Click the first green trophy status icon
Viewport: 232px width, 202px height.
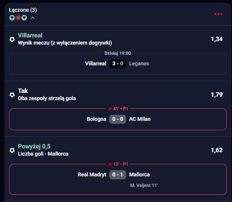pyautogui.click(x=12, y=18)
